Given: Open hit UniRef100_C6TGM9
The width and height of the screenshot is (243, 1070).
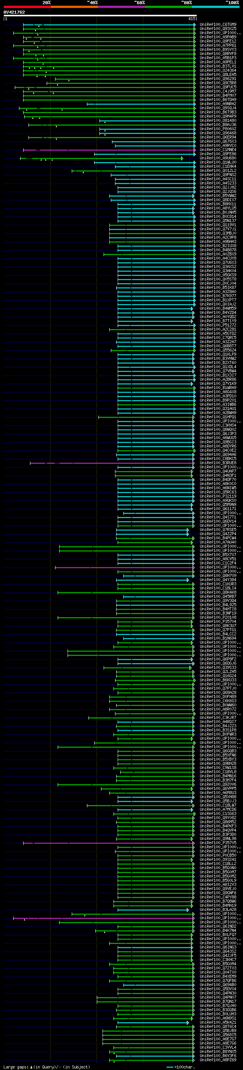Looking at the screenshot, I should (x=218, y=25).
